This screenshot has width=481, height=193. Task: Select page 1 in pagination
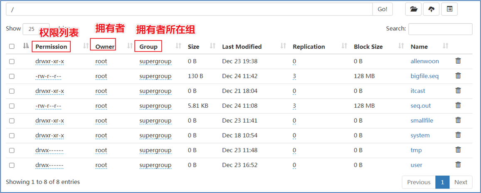pos(442,182)
